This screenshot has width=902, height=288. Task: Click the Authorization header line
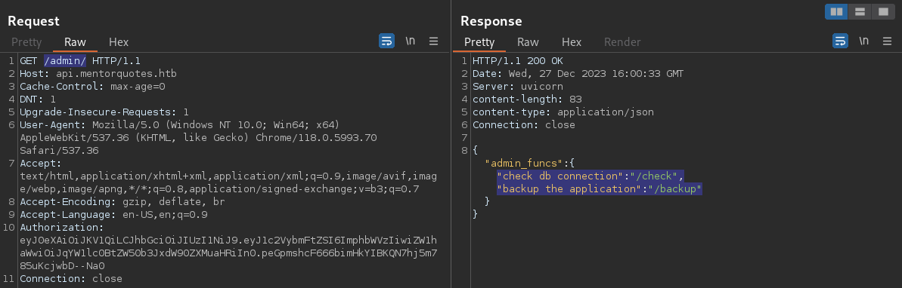point(60,227)
